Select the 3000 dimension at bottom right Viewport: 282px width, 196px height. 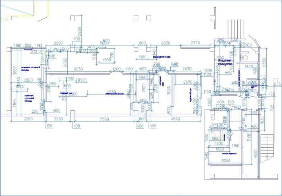click(x=226, y=161)
